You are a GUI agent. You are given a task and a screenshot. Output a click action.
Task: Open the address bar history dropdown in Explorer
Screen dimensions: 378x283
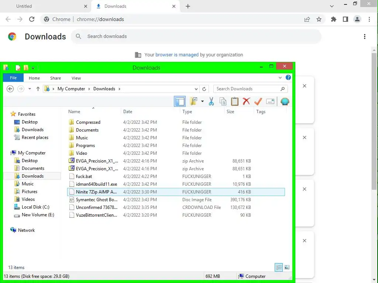click(x=196, y=89)
